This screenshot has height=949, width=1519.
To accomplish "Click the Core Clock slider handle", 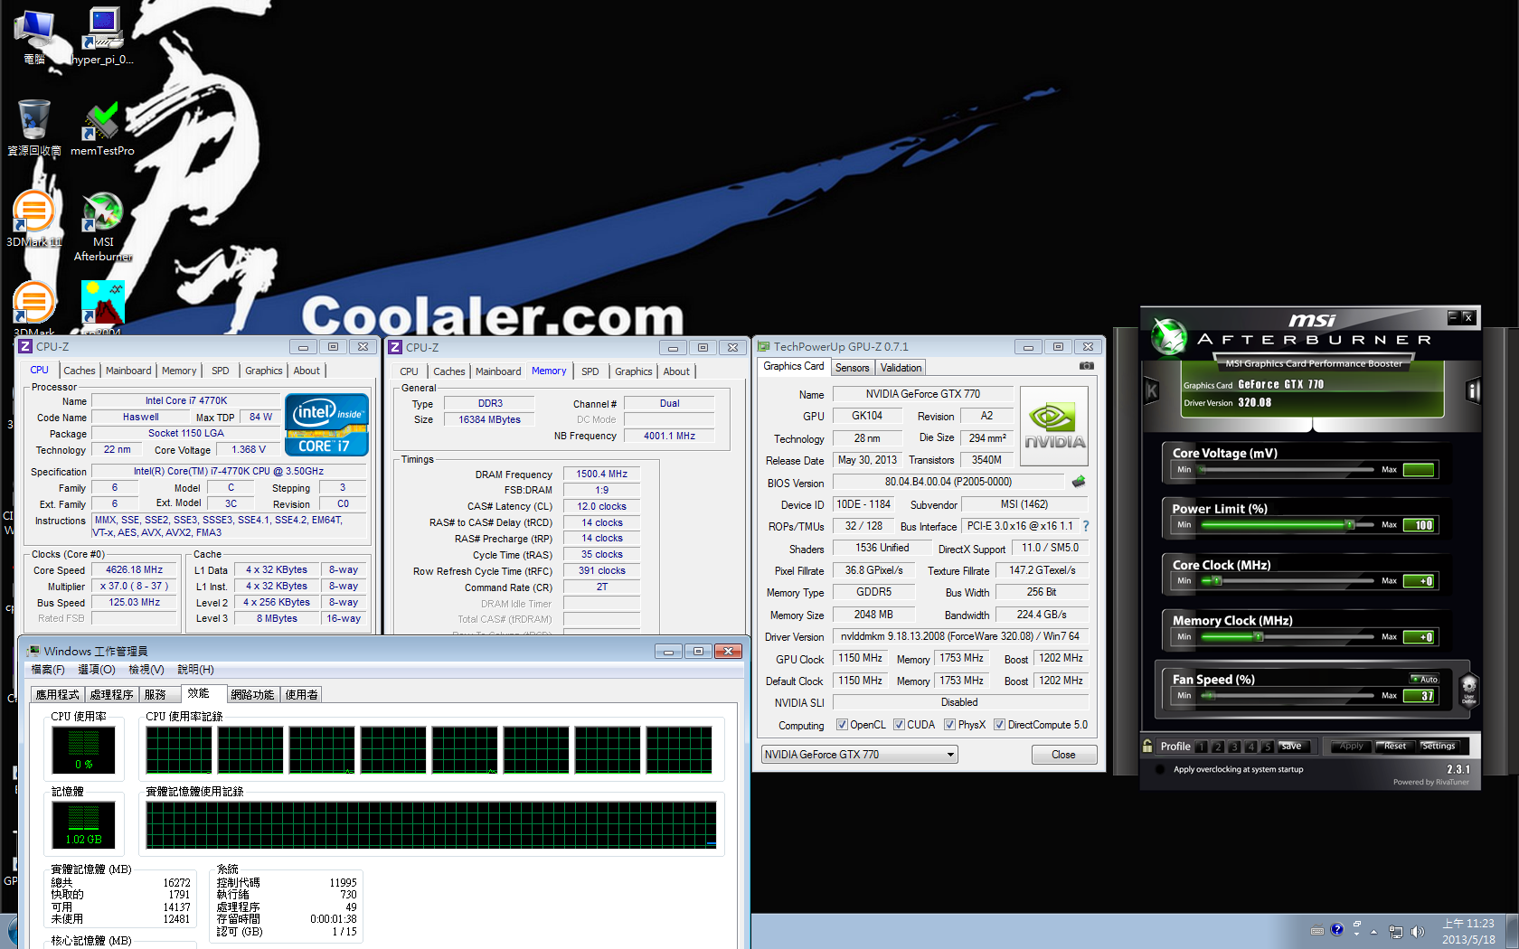I will coord(1217,580).
